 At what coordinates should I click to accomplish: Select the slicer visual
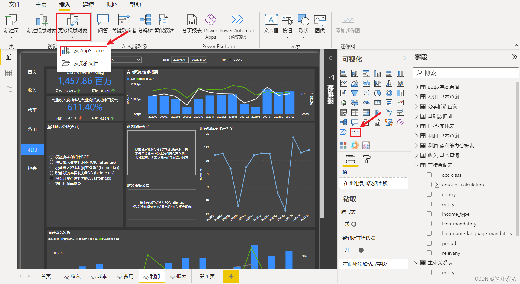343,112
